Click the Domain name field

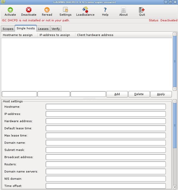pos(106,143)
